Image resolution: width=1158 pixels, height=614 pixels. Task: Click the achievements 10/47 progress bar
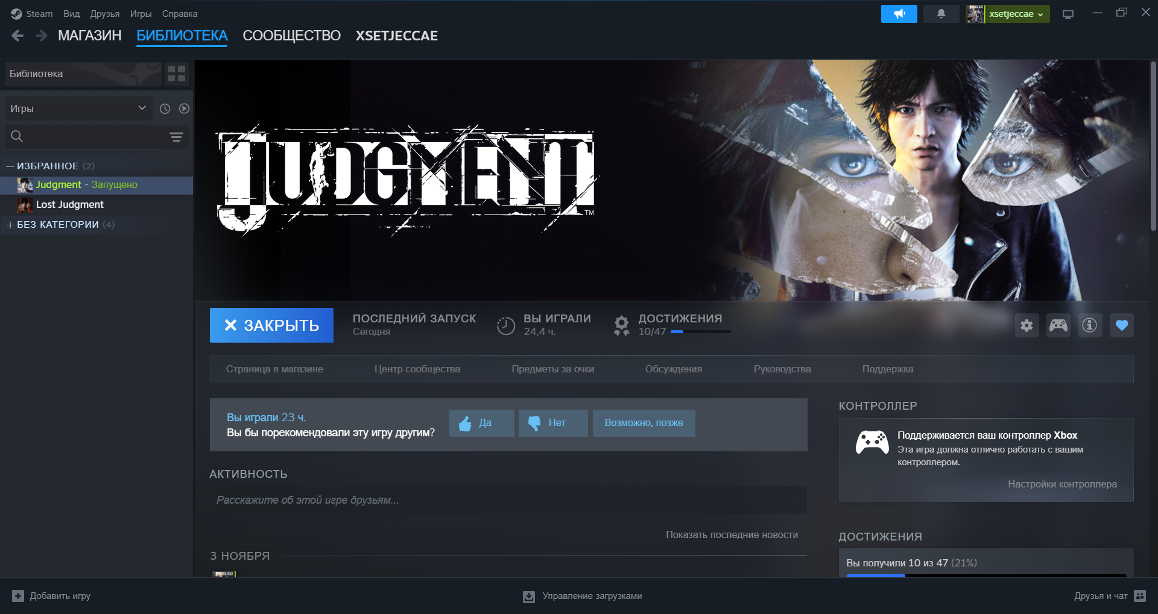pyautogui.click(x=700, y=332)
